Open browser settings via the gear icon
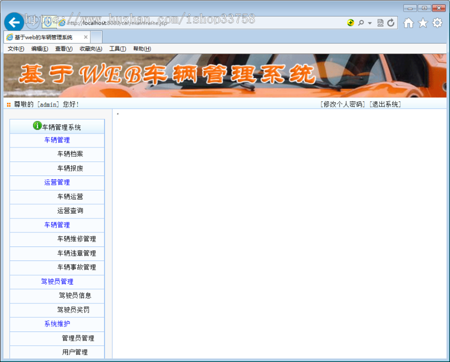 point(437,22)
